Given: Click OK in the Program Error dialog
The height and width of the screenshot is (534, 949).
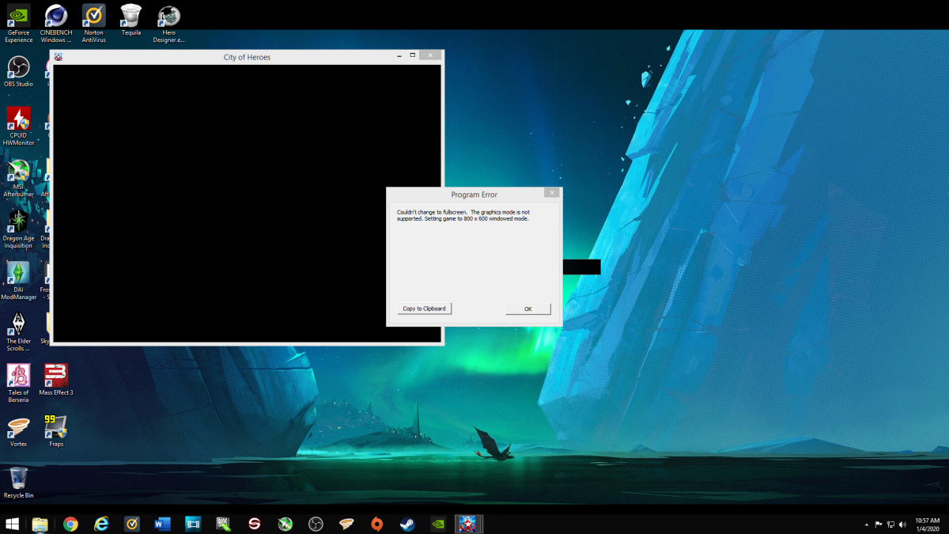Looking at the screenshot, I should tap(527, 309).
